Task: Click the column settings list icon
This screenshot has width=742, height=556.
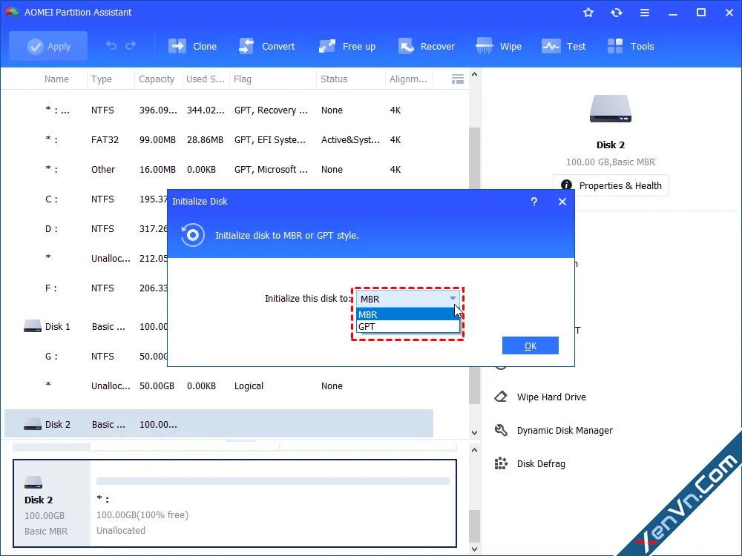Action: point(458,79)
